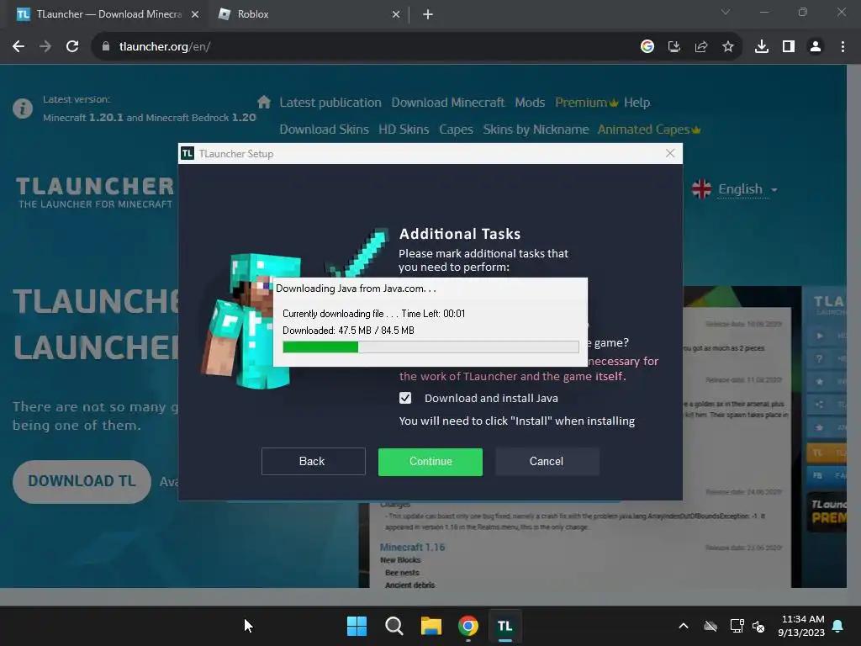Viewport: 861px width, 646px height.
Task: Open Google icon in address bar
Action: click(647, 47)
